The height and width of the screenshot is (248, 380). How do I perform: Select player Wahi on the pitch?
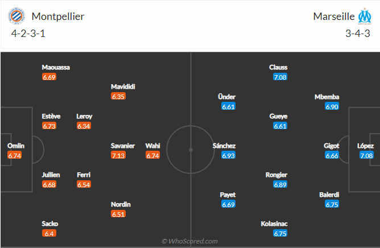[152, 146]
